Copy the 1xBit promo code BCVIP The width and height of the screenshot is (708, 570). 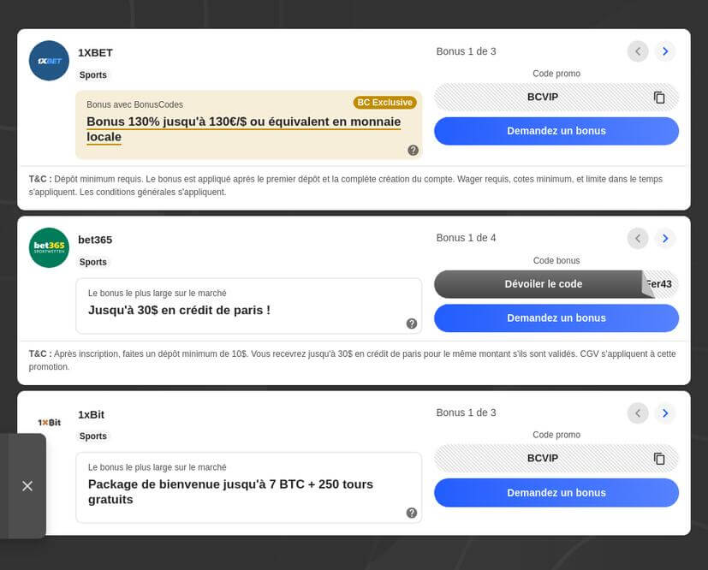tap(659, 459)
